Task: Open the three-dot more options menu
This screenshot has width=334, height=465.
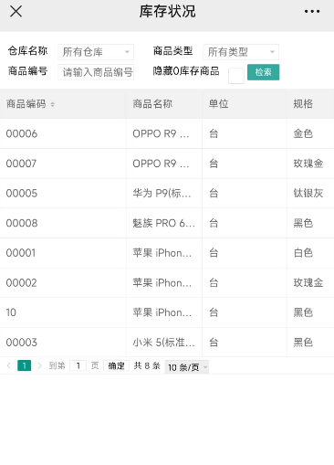Action: click(x=312, y=12)
